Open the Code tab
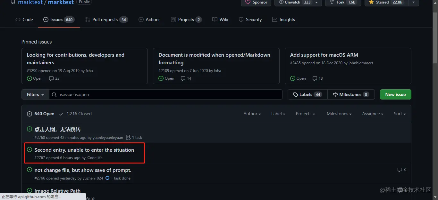438x200 pixels. pos(24,20)
